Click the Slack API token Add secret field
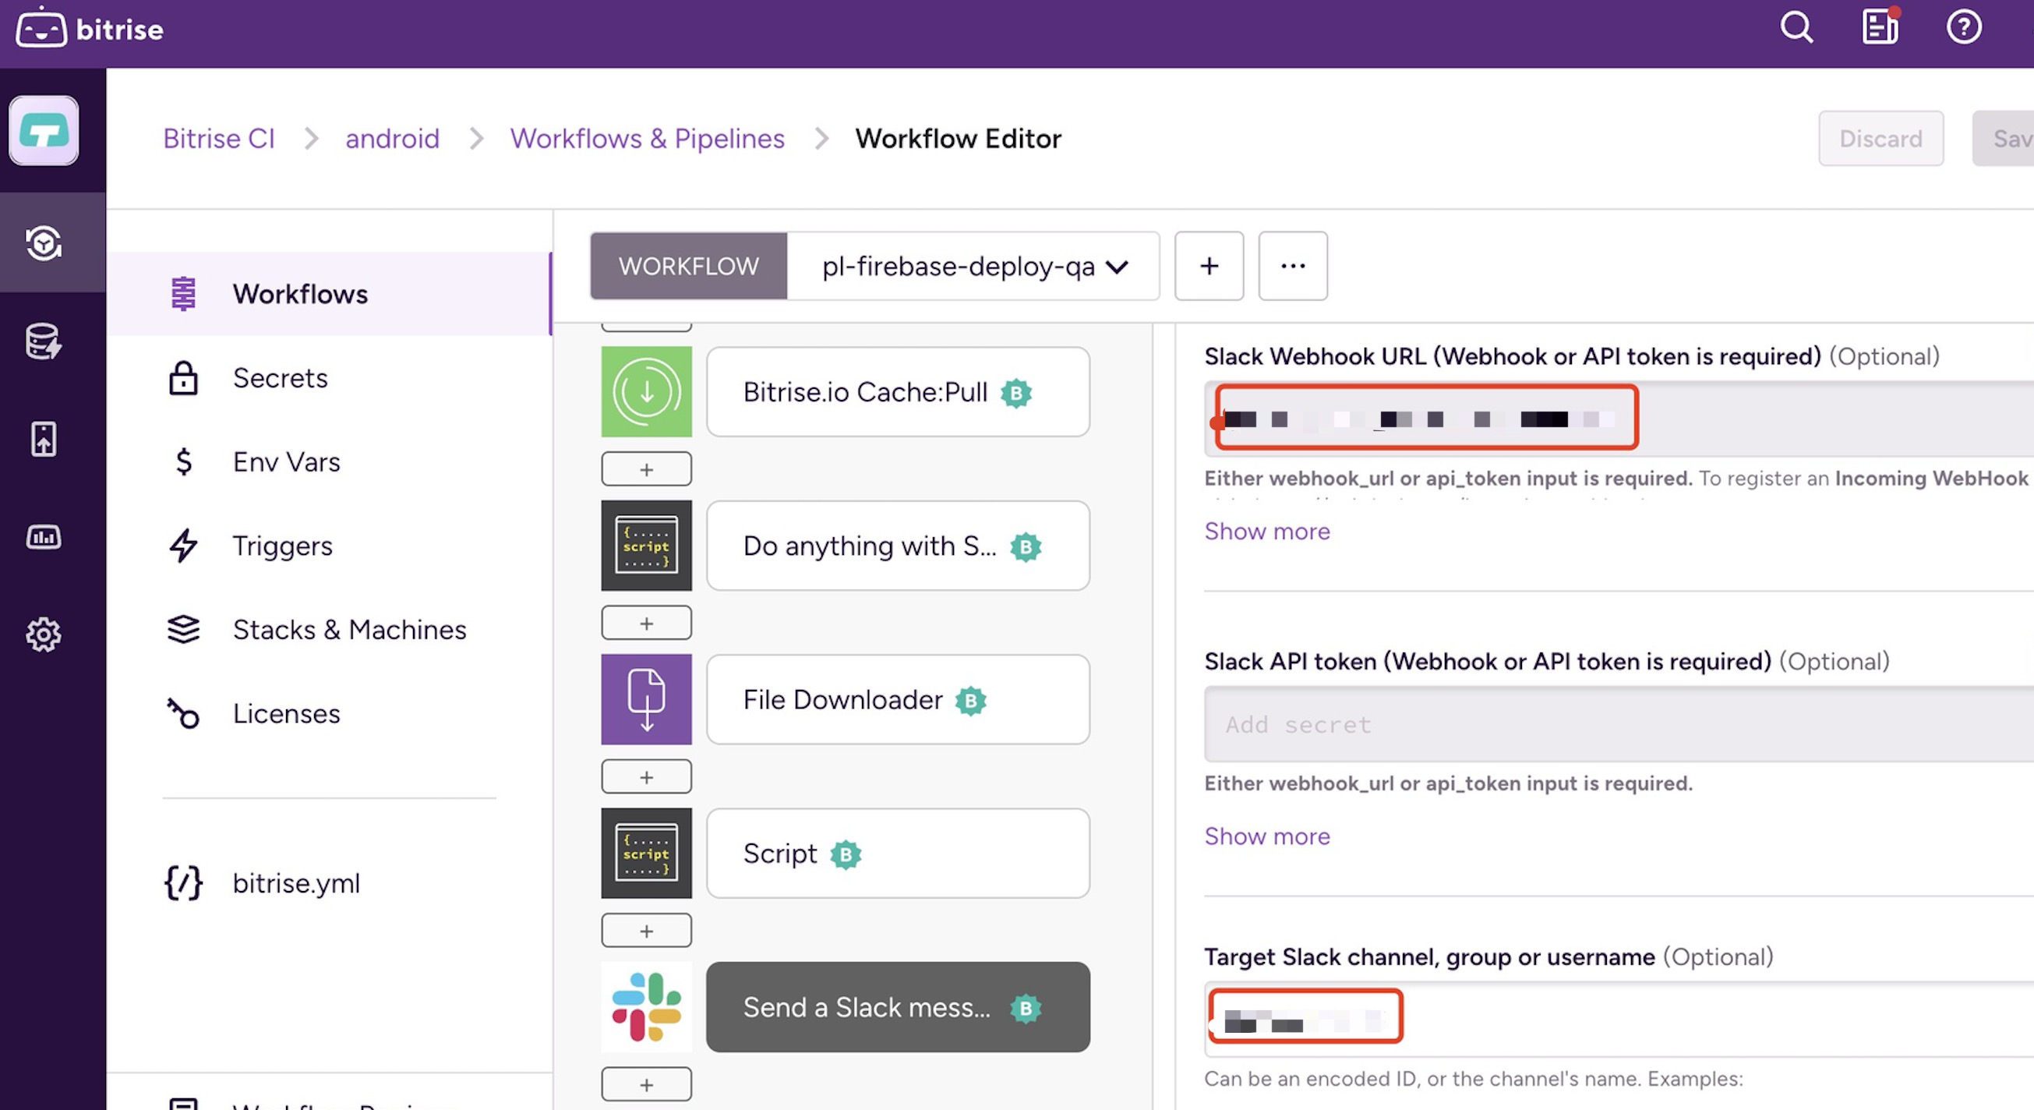Viewport: 2034px width, 1110px height. coord(1619,724)
